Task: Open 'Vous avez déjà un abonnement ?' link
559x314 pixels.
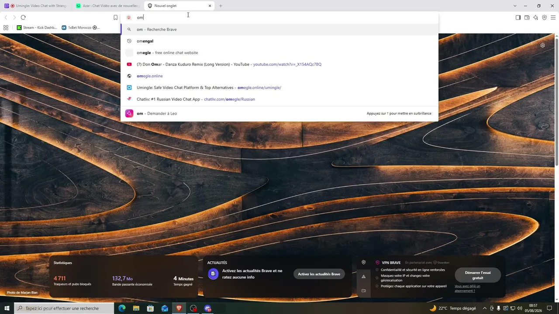Action: (467, 288)
